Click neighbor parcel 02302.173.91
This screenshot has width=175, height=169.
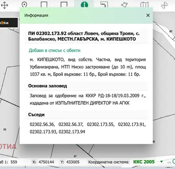[132, 124]
